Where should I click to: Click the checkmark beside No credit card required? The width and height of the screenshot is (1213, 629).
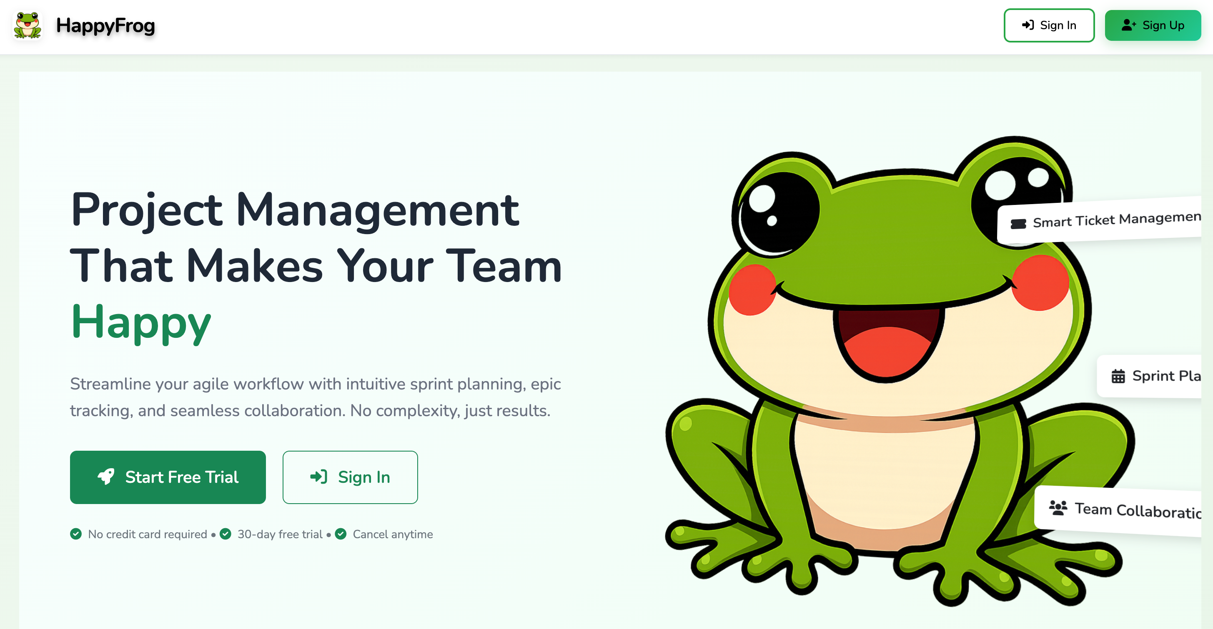click(x=76, y=534)
